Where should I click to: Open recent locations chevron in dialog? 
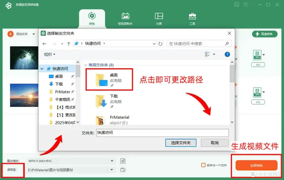pyautogui.click(x=62, y=44)
